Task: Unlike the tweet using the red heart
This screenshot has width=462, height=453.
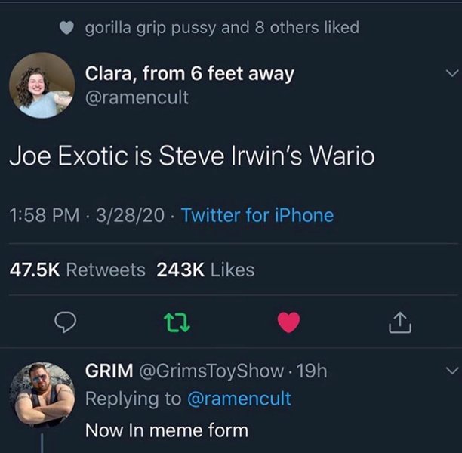Action: pos(288,322)
